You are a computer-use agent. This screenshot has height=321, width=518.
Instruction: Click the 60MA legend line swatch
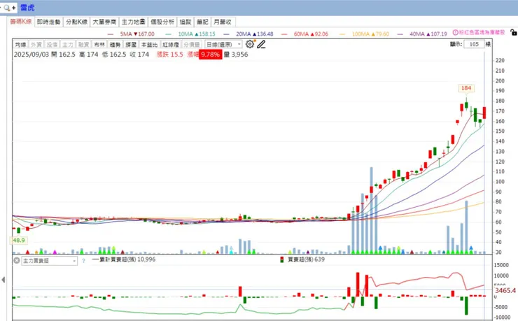(x=284, y=34)
